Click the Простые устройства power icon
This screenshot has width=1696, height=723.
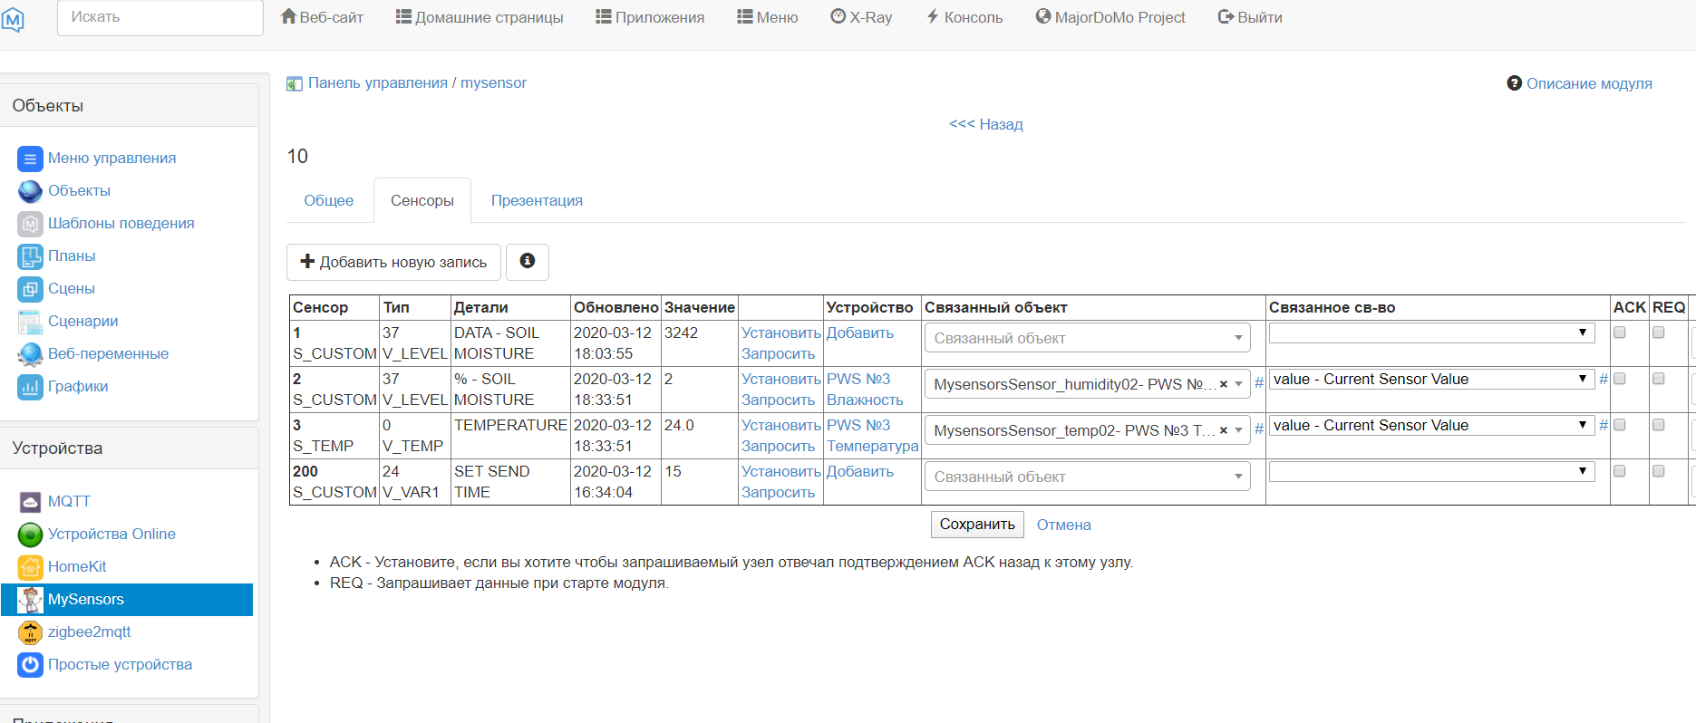tap(30, 665)
